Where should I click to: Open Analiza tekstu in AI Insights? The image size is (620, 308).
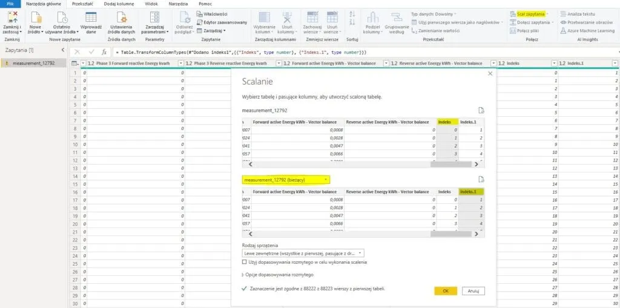[578, 14]
